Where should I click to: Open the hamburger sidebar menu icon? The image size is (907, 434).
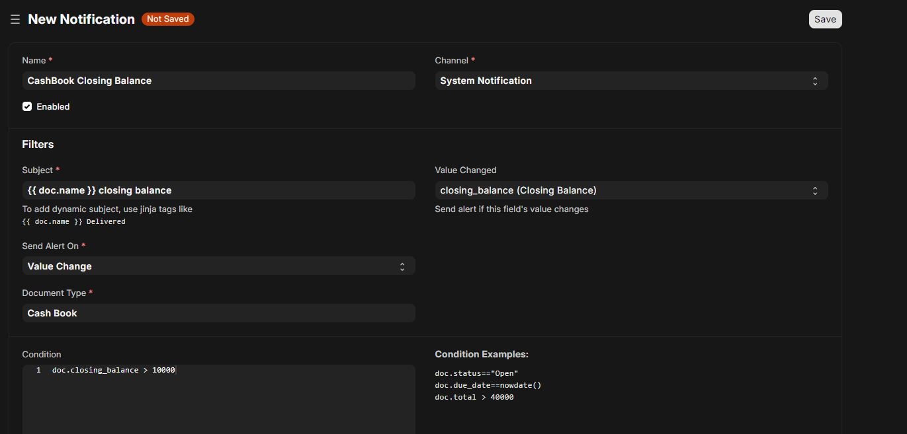tap(15, 20)
